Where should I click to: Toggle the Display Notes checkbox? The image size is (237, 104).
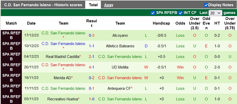(x=206, y=5)
